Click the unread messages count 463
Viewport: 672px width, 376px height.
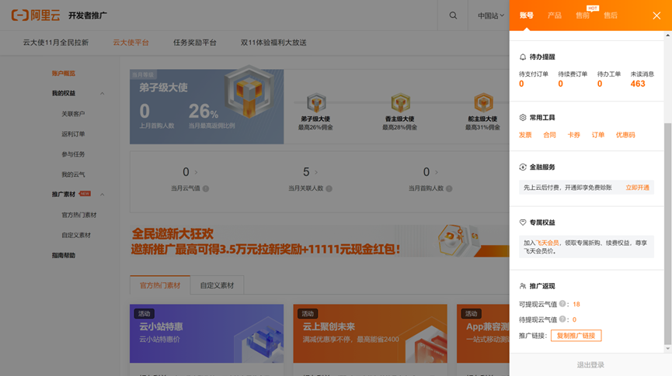click(638, 84)
